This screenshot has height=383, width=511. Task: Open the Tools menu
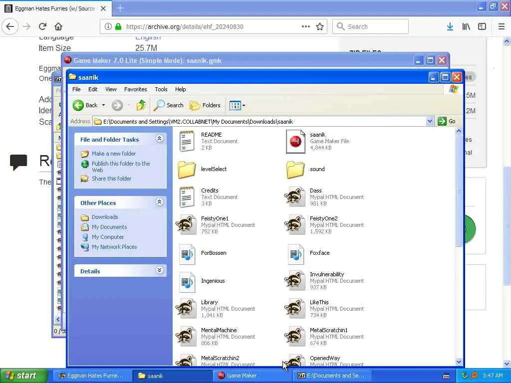pos(161,89)
